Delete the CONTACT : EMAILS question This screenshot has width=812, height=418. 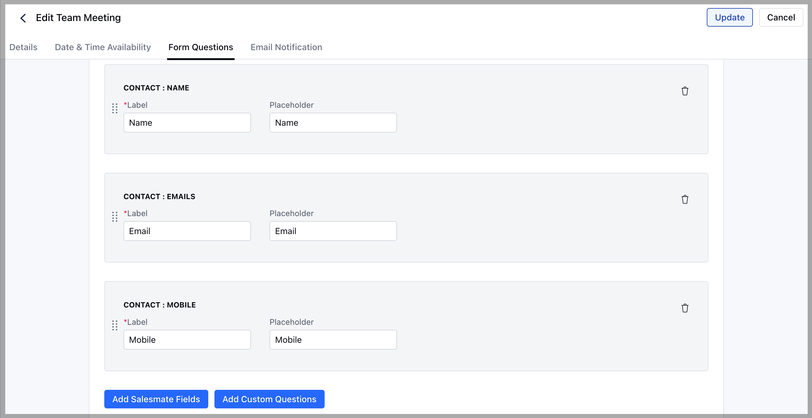pyautogui.click(x=685, y=199)
